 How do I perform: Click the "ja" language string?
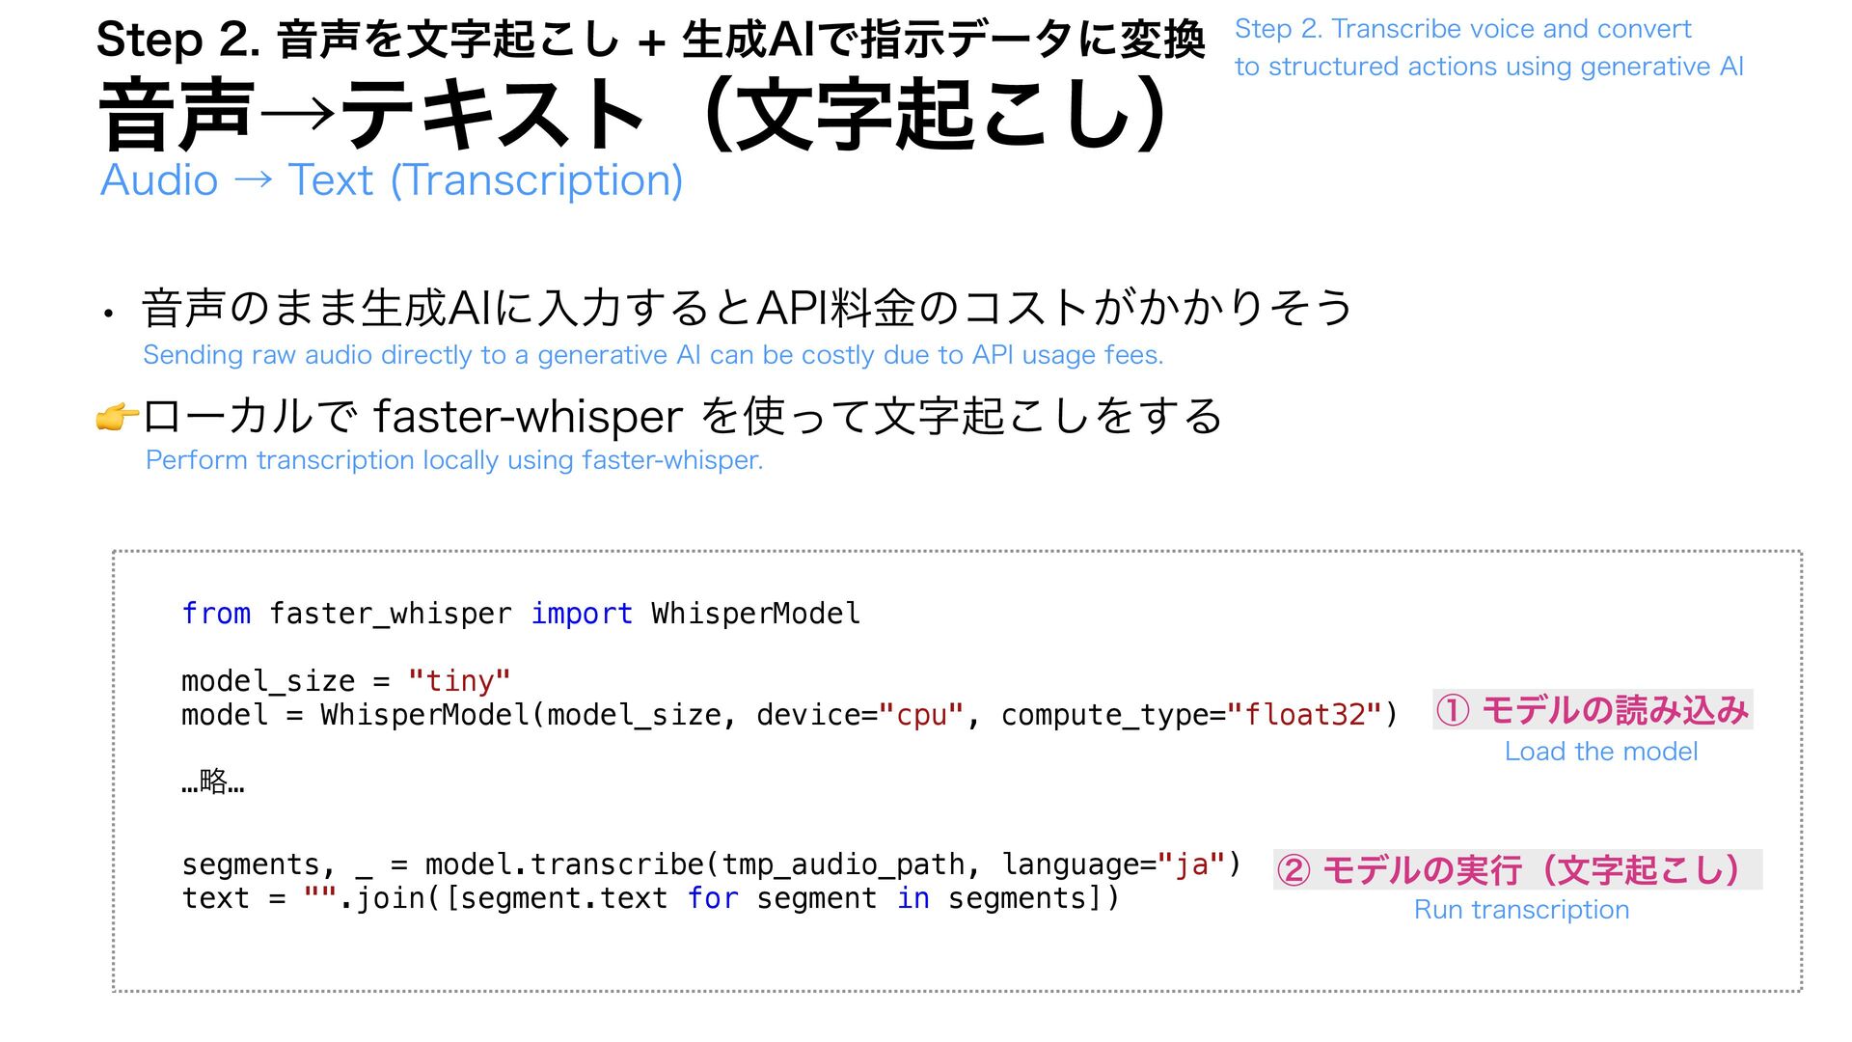click(1191, 864)
